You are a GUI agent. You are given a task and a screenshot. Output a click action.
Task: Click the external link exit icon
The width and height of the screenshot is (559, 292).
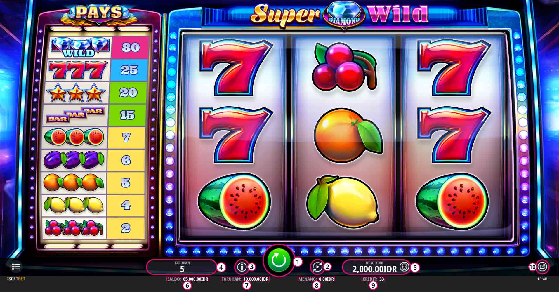click(542, 266)
